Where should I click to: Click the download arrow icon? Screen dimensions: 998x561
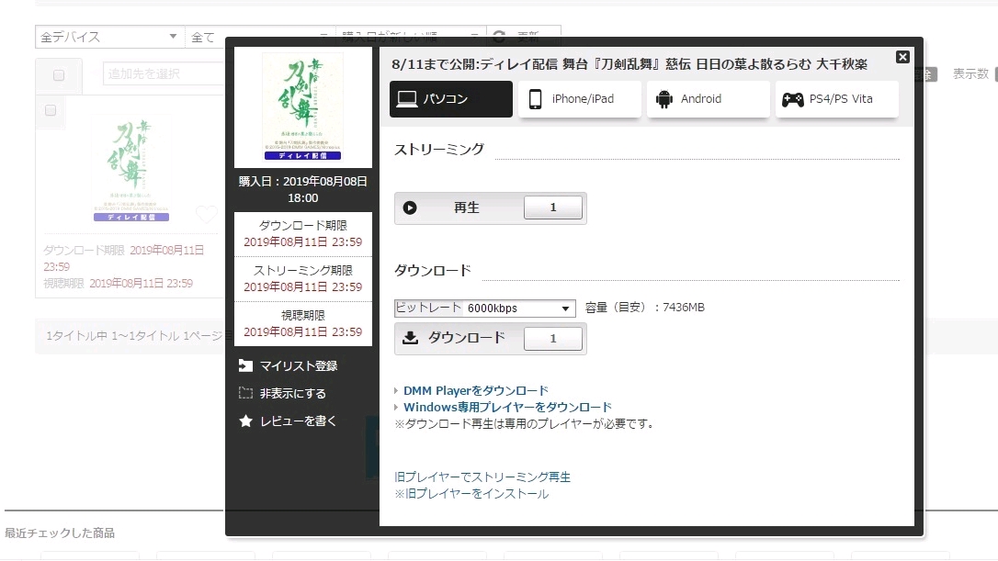(x=411, y=338)
